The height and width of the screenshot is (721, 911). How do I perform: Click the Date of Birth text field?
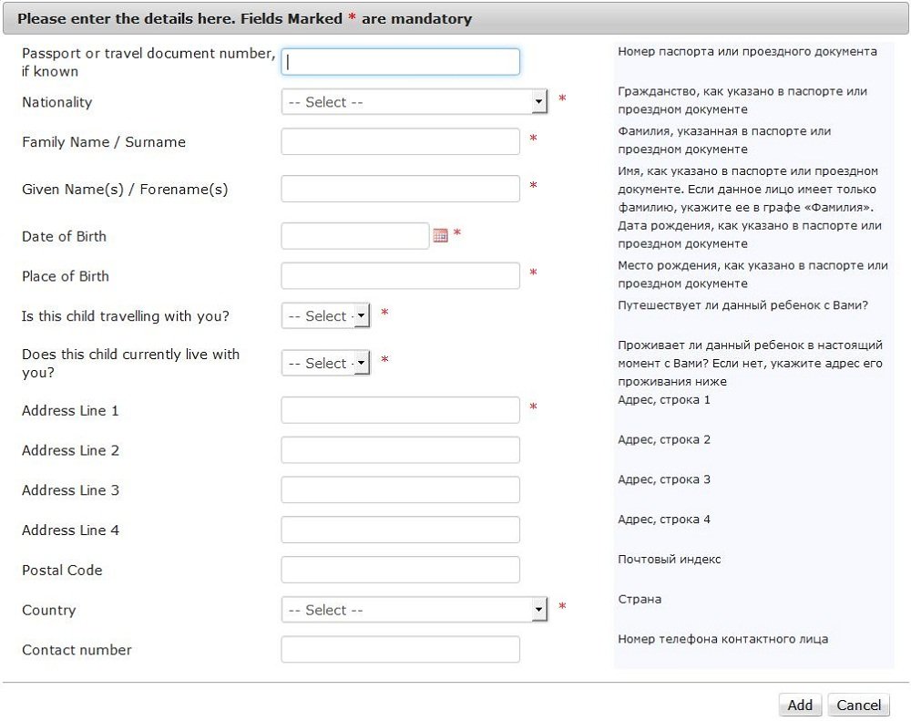click(355, 235)
